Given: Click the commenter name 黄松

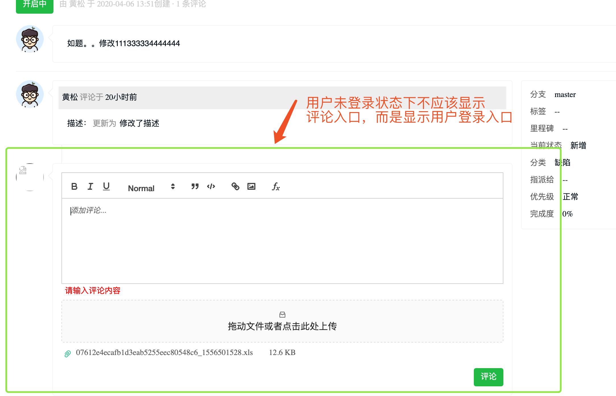Looking at the screenshot, I should pos(70,97).
